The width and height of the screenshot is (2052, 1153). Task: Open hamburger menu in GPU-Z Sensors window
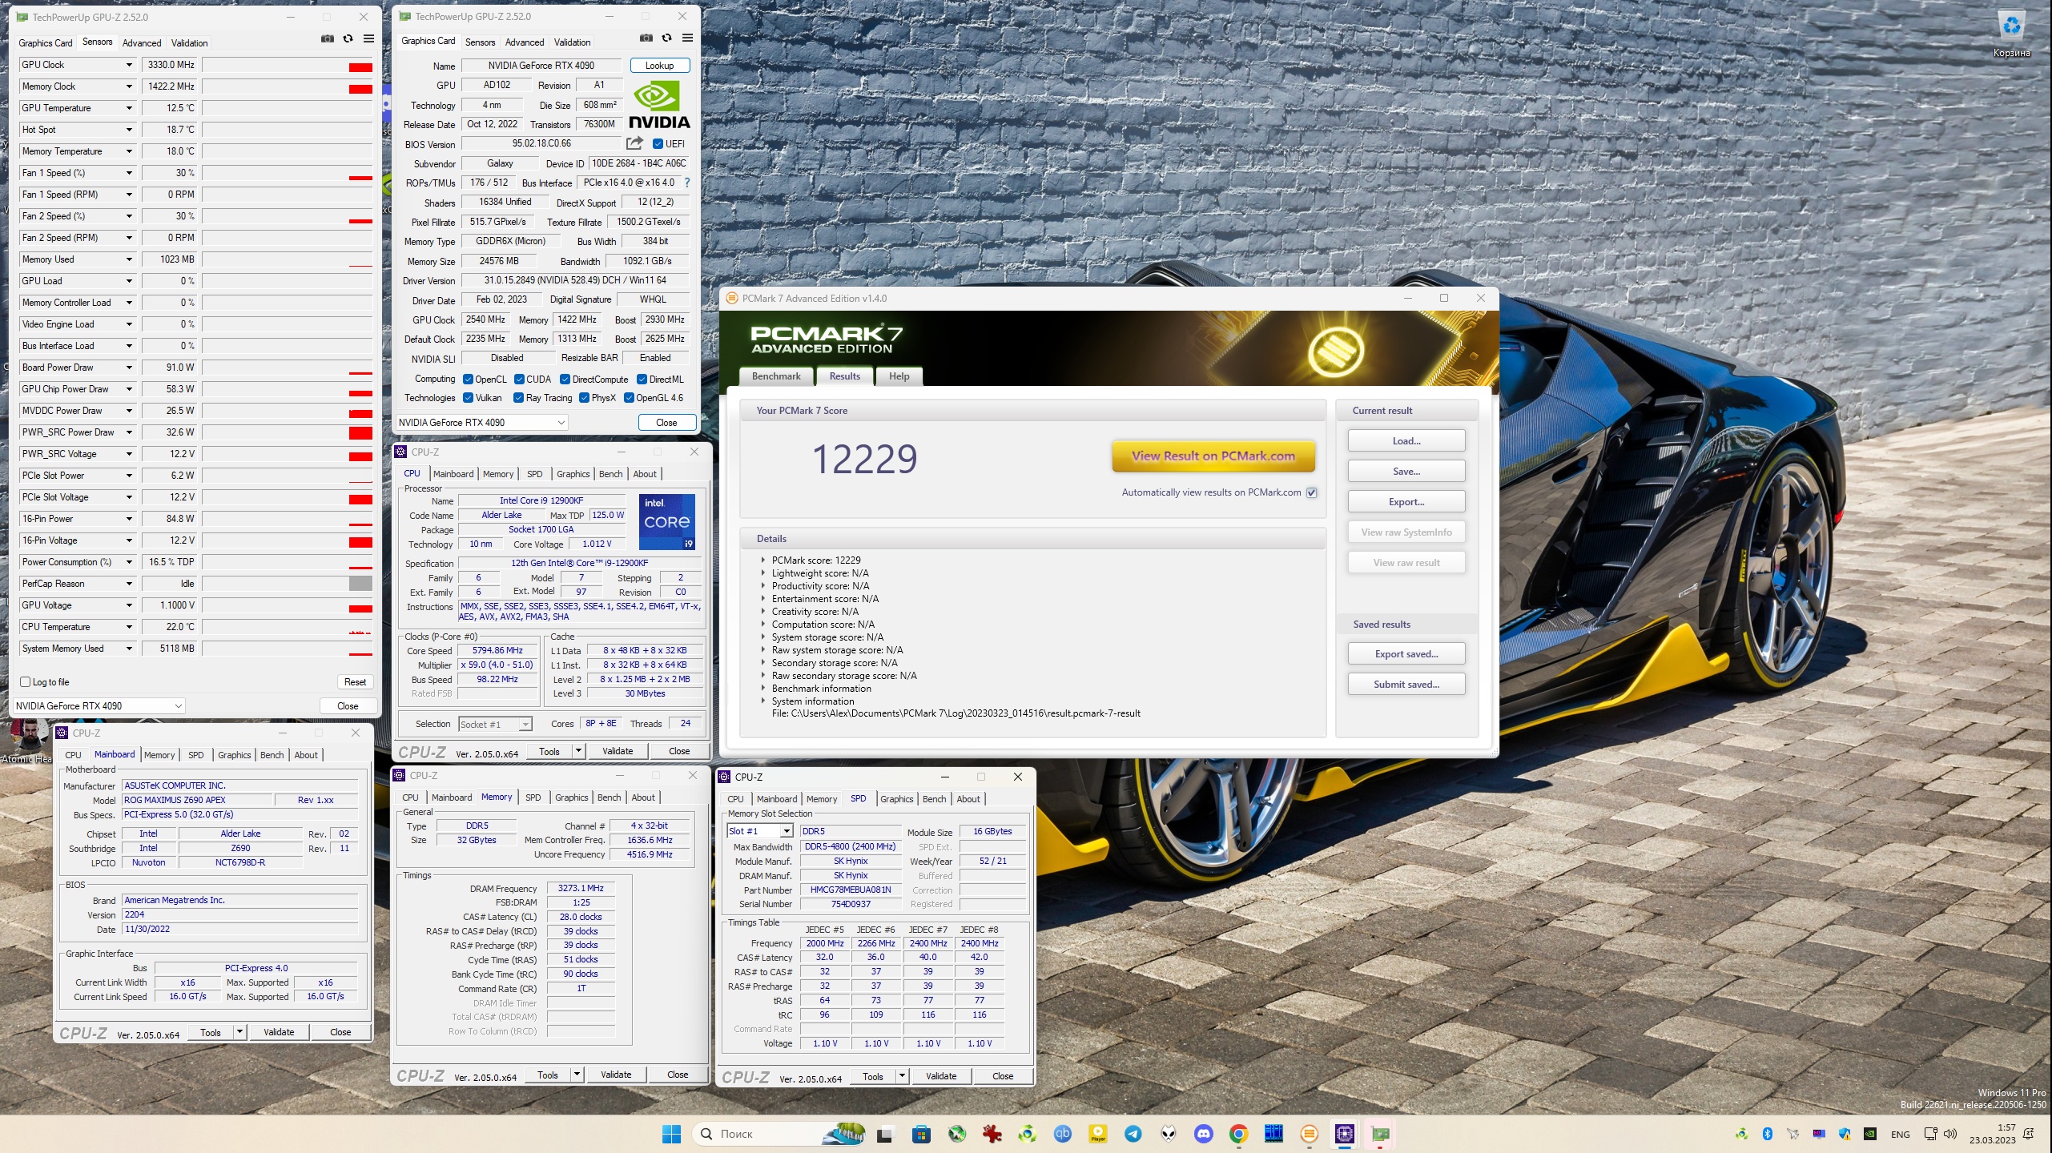368,38
